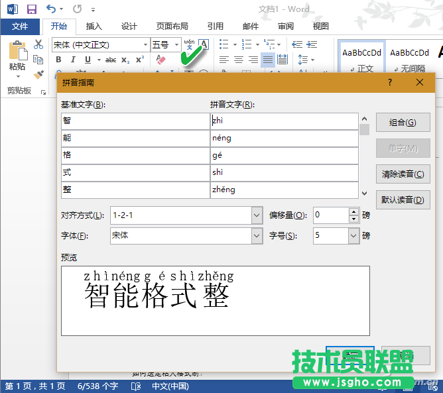Click the Strikethrough abc icon

[x=111, y=60]
